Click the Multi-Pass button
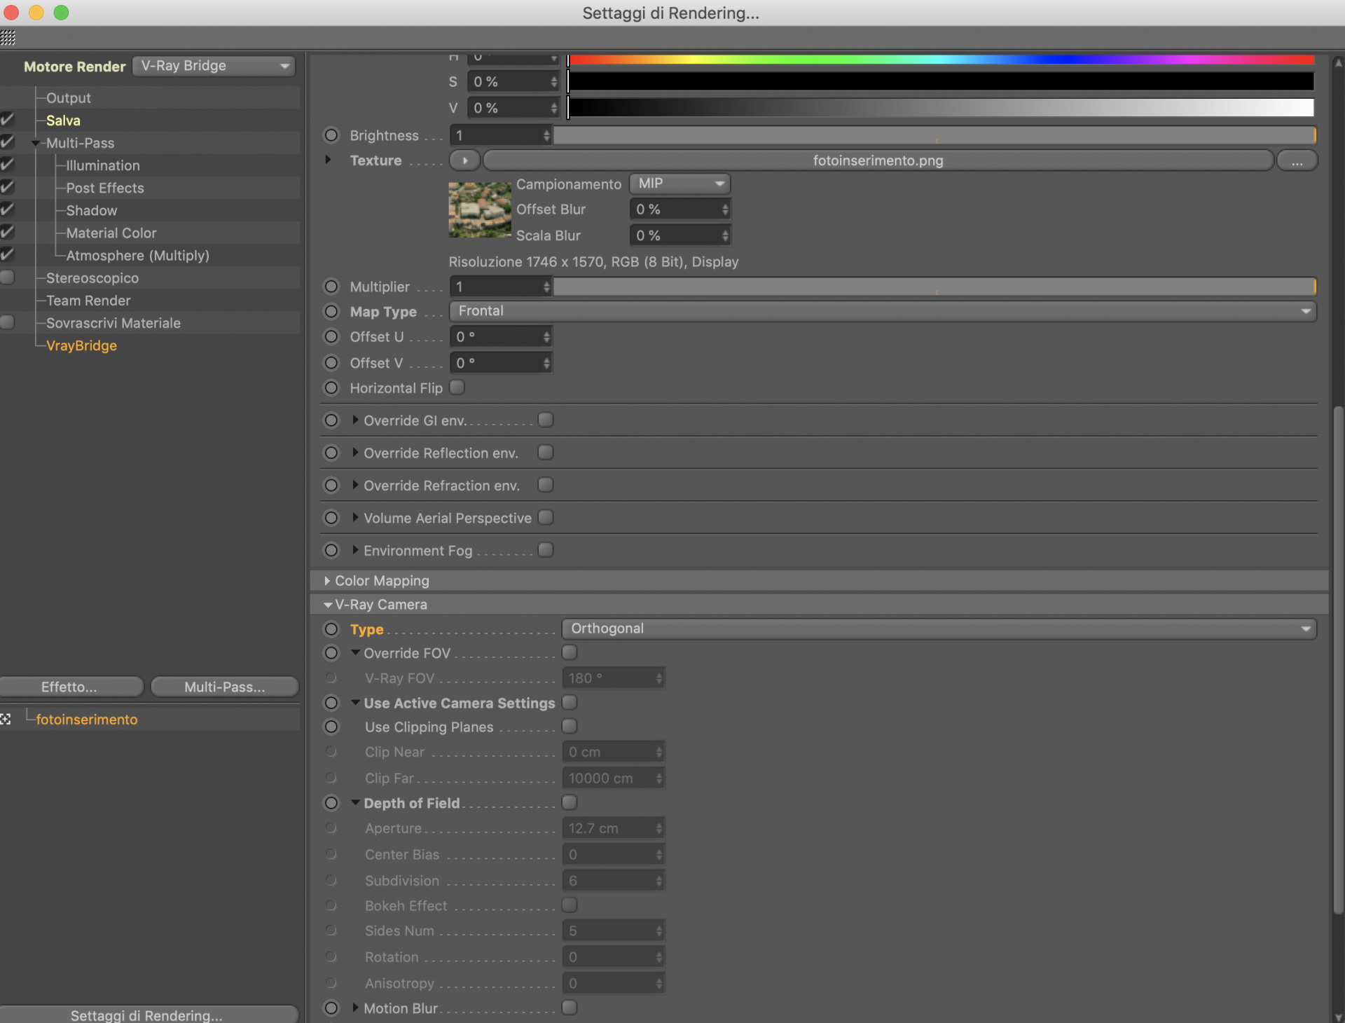 (222, 685)
